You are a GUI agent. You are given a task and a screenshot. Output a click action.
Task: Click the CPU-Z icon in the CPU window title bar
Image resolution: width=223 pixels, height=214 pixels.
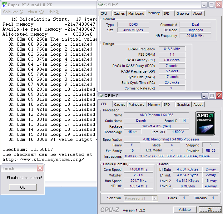point(101,95)
